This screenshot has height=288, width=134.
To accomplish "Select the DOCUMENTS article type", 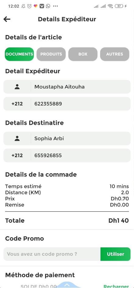I will (x=19, y=54).
